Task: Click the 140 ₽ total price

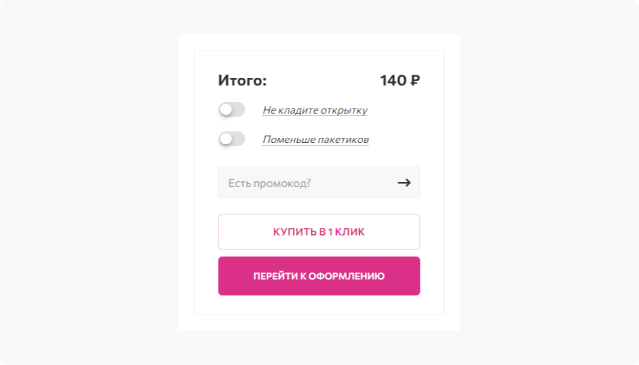Action: point(399,81)
